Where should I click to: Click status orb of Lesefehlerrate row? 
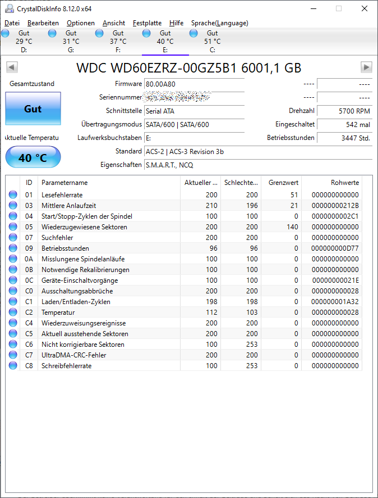[x=13, y=194]
